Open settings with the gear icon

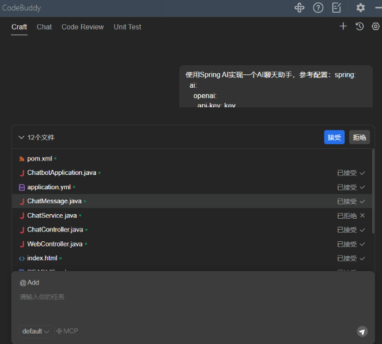click(361, 8)
